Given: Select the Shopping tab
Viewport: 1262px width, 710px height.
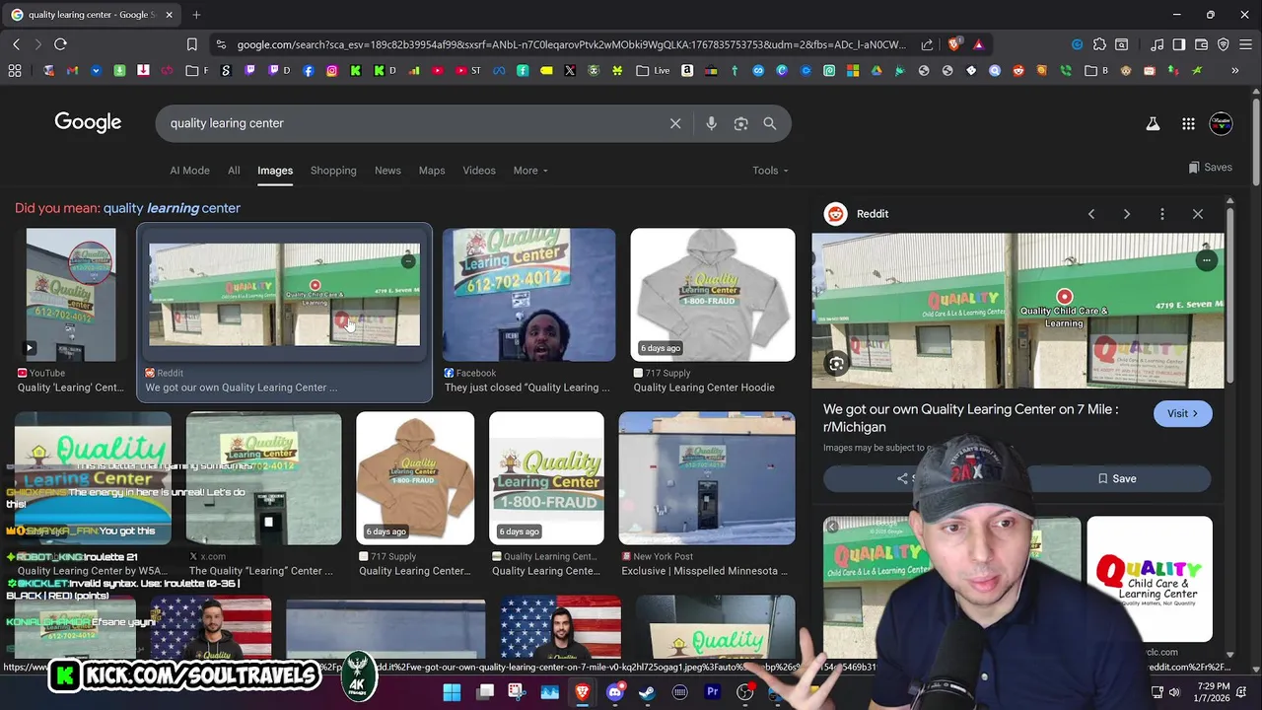Looking at the screenshot, I should tap(333, 171).
